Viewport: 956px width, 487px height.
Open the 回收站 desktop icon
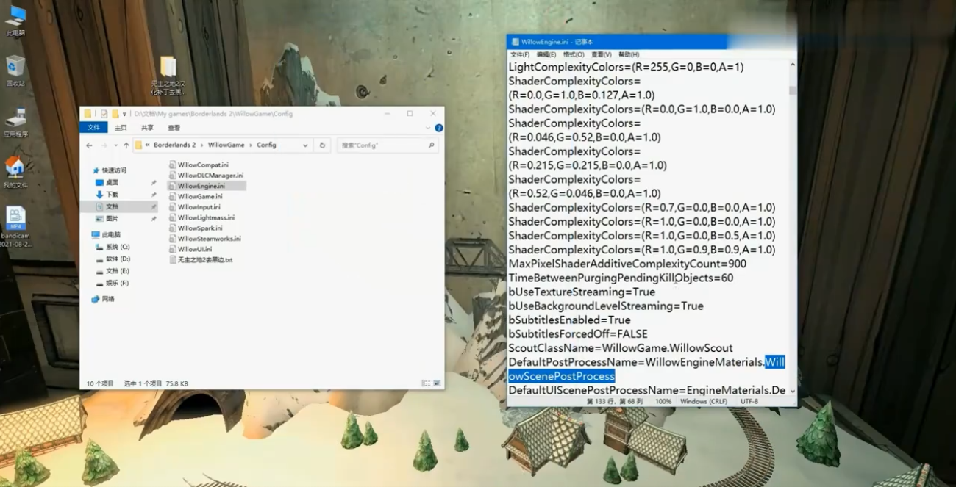(15, 71)
